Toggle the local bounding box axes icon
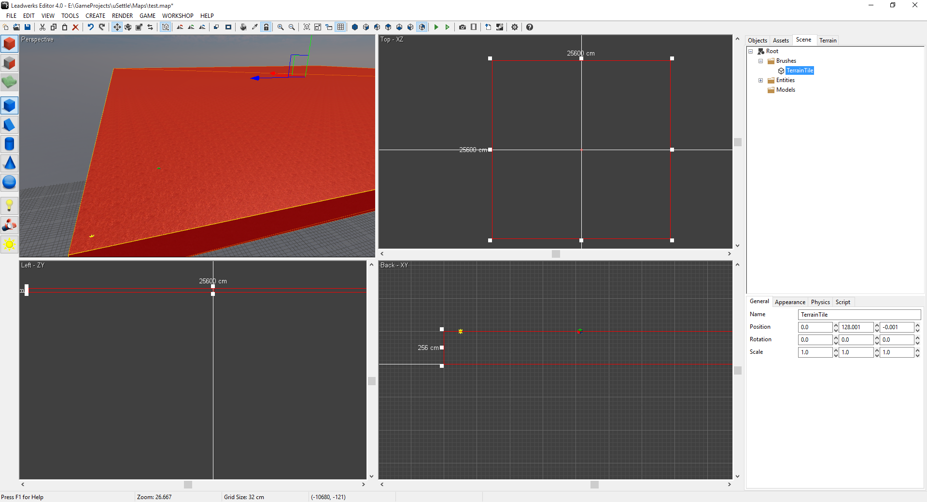927x502 pixels. click(166, 27)
